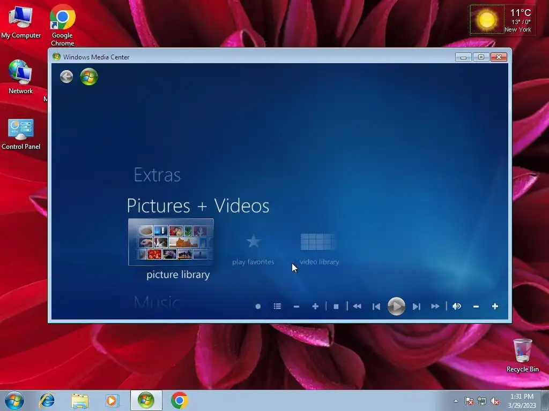Open Chrome from the taskbar
Image resolution: width=549 pixels, height=411 pixels.
tap(179, 400)
